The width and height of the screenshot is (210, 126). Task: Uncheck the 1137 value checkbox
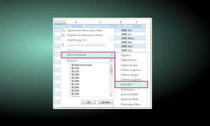(73, 71)
